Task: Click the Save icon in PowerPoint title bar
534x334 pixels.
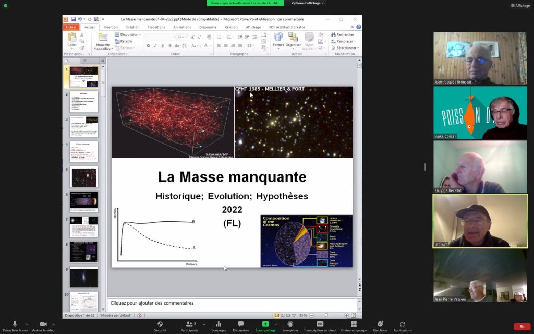Action: pos(73,19)
